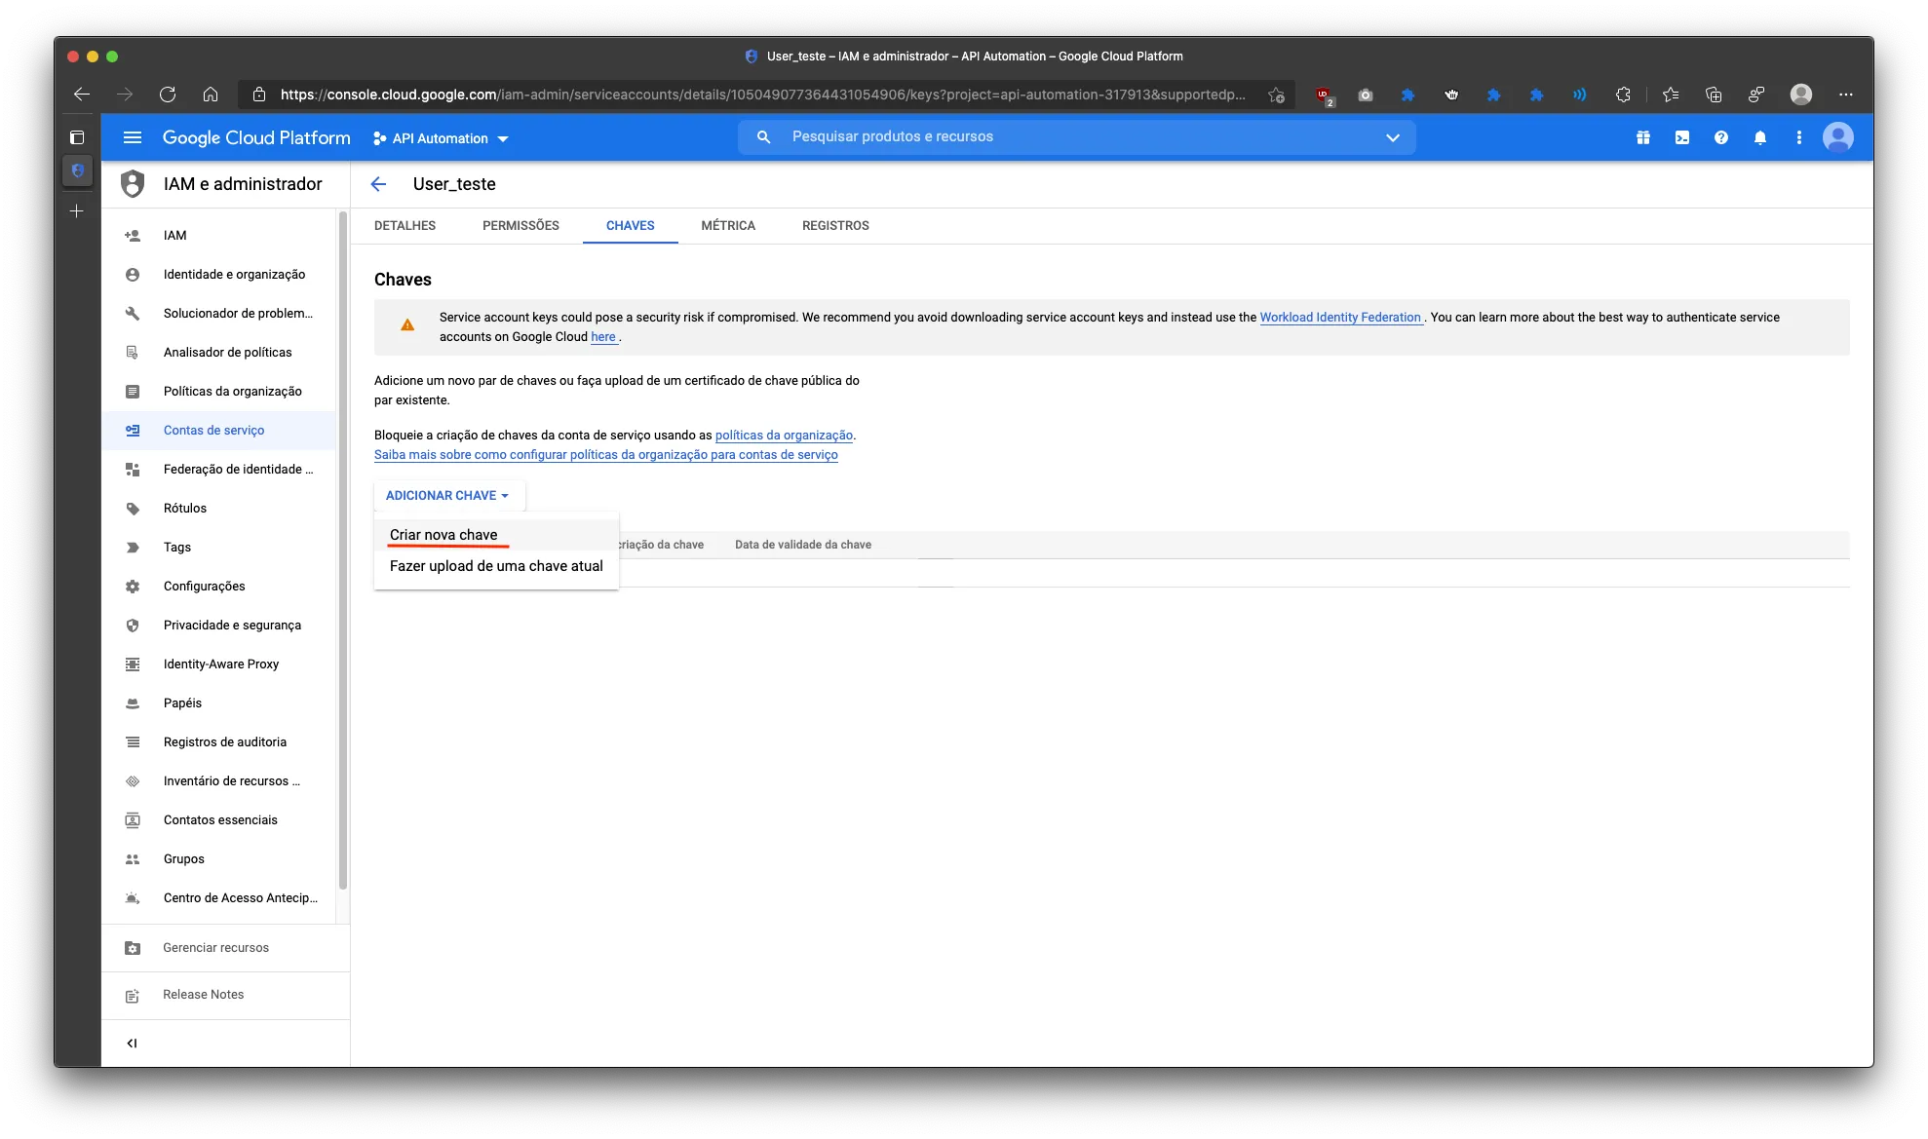Open the 'here' link in warning banner
The width and height of the screenshot is (1928, 1139).
(603, 337)
